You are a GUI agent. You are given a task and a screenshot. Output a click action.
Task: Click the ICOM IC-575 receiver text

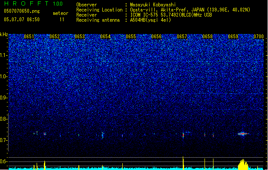point(171,15)
